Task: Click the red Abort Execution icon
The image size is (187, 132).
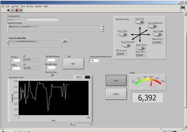Action: click(x=17, y=10)
